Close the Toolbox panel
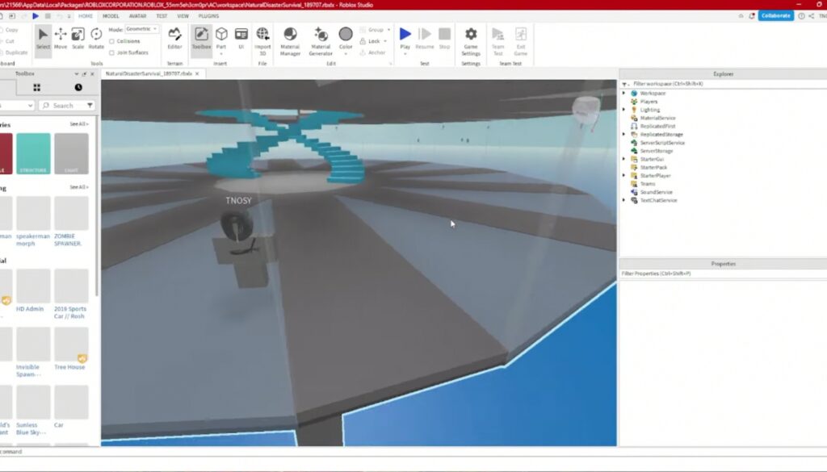827x472 pixels. point(92,74)
